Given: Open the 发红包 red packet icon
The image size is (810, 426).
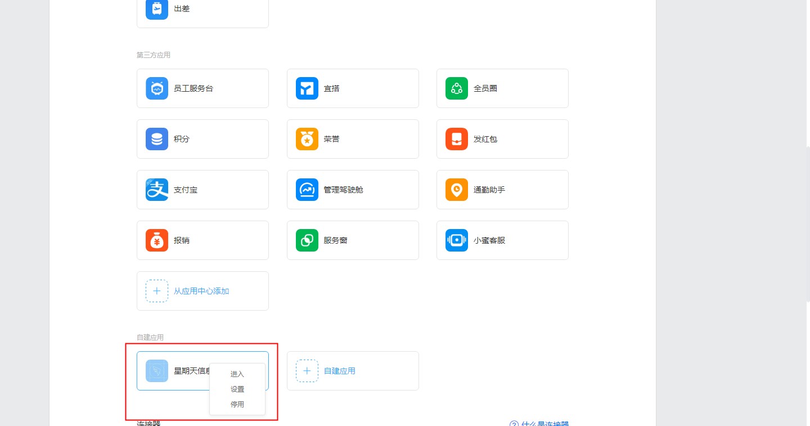Looking at the screenshot, I should (456, 139).
